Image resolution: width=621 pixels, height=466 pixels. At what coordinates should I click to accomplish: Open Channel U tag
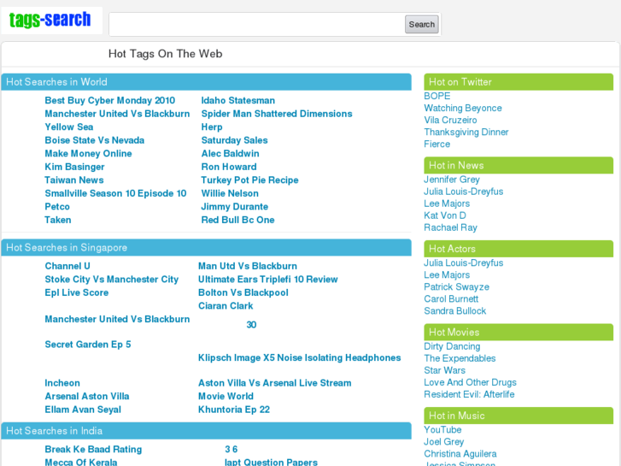[x=67, y=266]
